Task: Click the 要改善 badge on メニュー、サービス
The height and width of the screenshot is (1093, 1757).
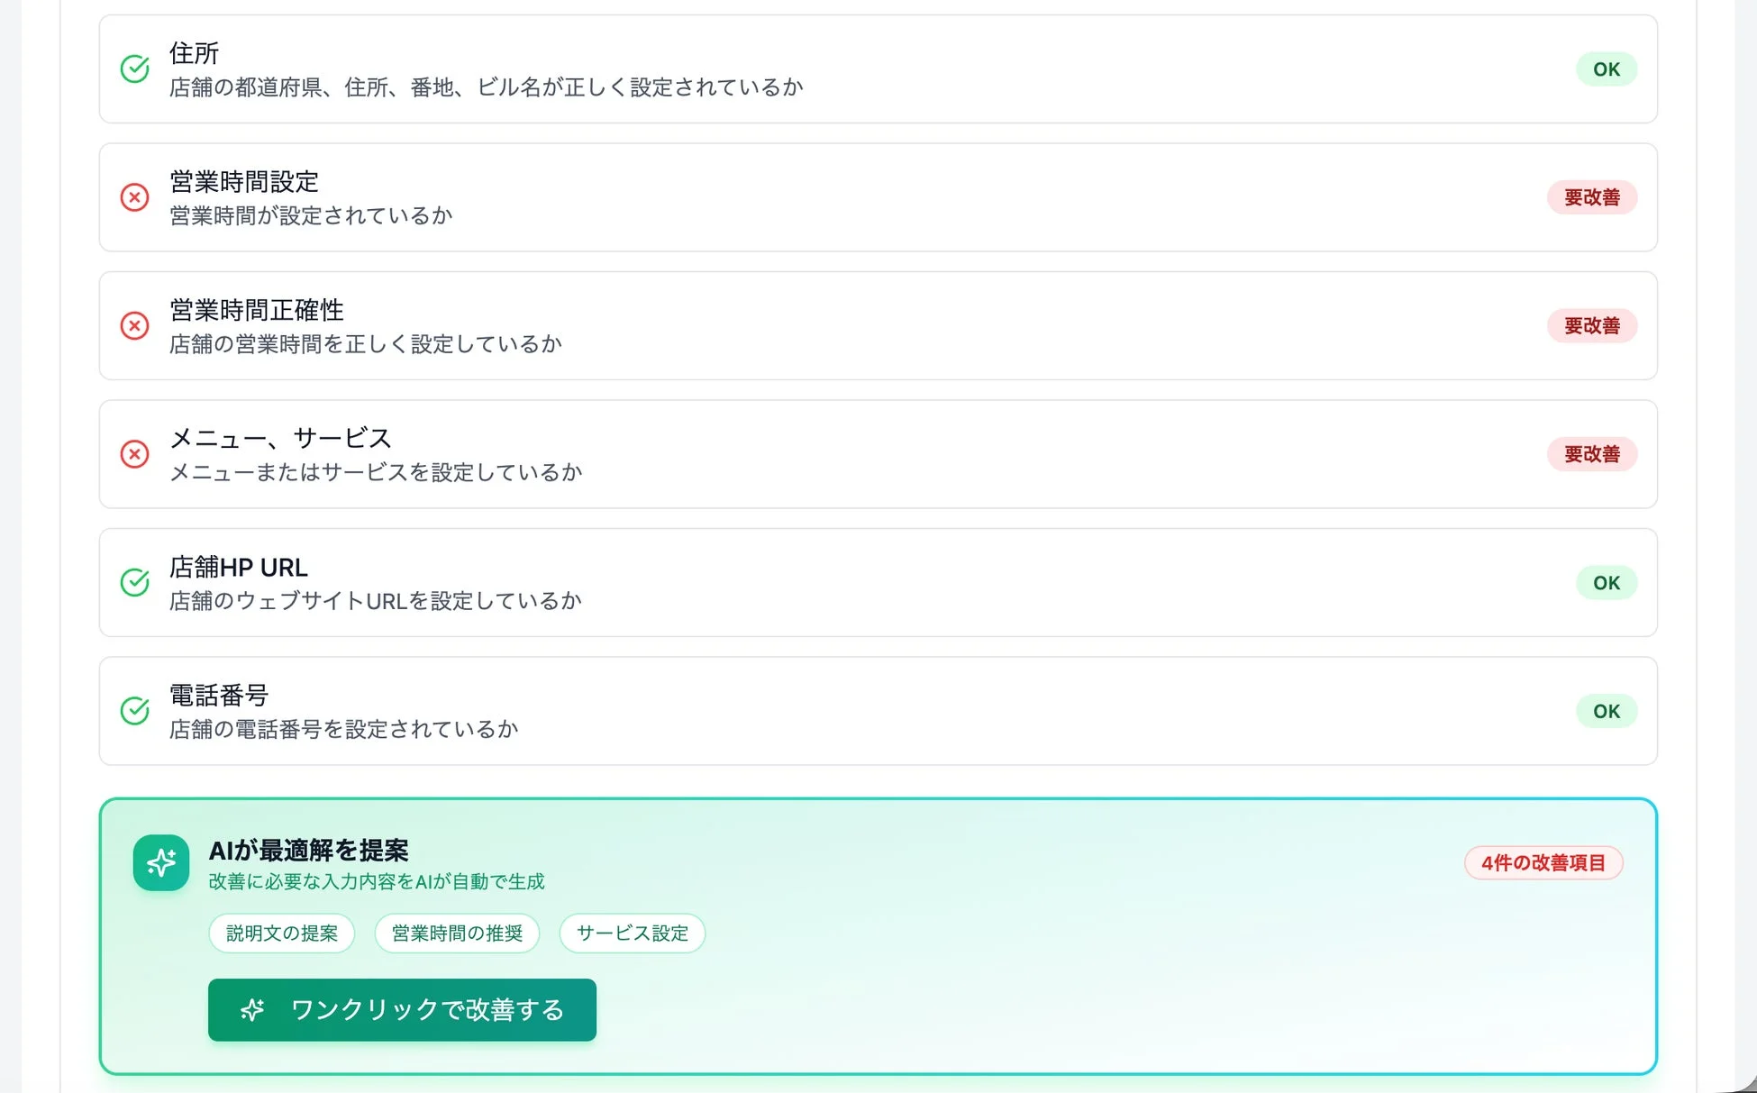Action: [1592, 454]
